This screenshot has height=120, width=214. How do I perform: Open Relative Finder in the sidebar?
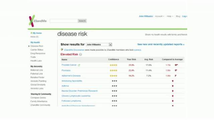(x=37, y=77)
